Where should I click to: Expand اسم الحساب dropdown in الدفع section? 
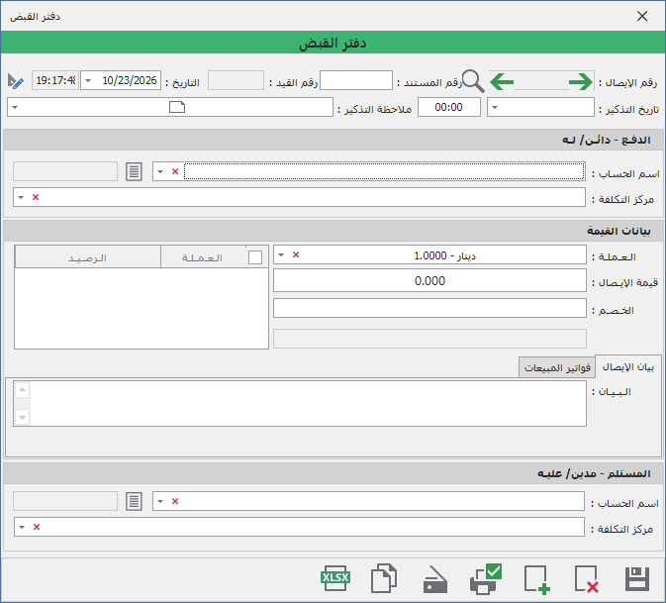[x=160, y=171]
